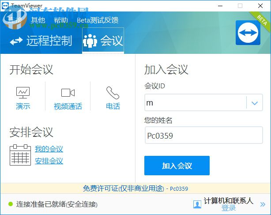
Task: Open the Beta测试反馈 menu
Action: click(x=98, y=20)
